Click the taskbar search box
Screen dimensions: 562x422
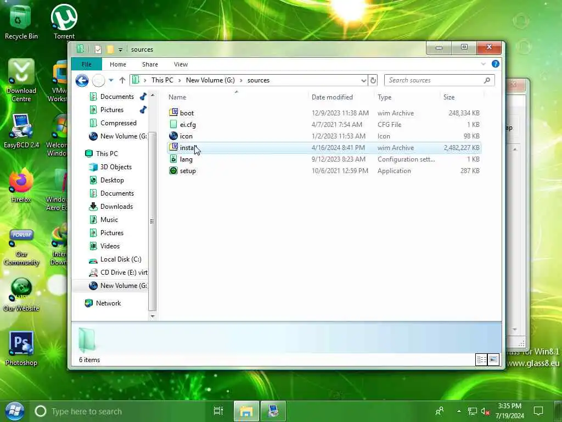[x=120, y=411]
